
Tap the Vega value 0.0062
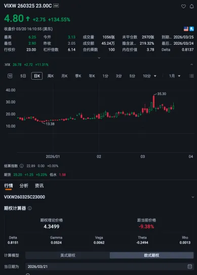coord(99,243)
